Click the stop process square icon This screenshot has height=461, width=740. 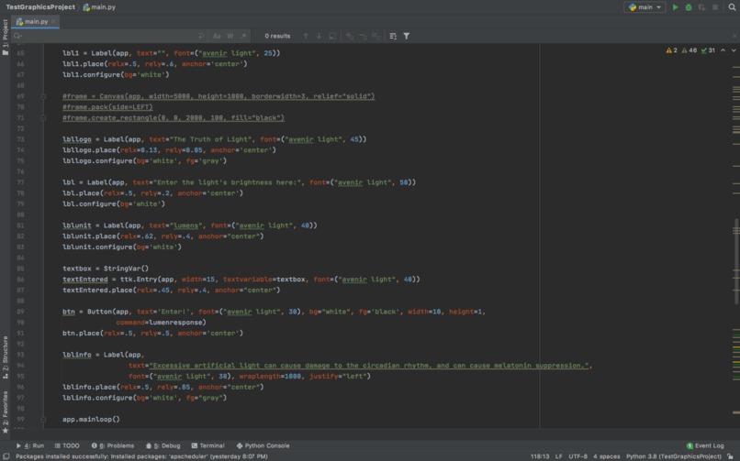click(715, 7)
